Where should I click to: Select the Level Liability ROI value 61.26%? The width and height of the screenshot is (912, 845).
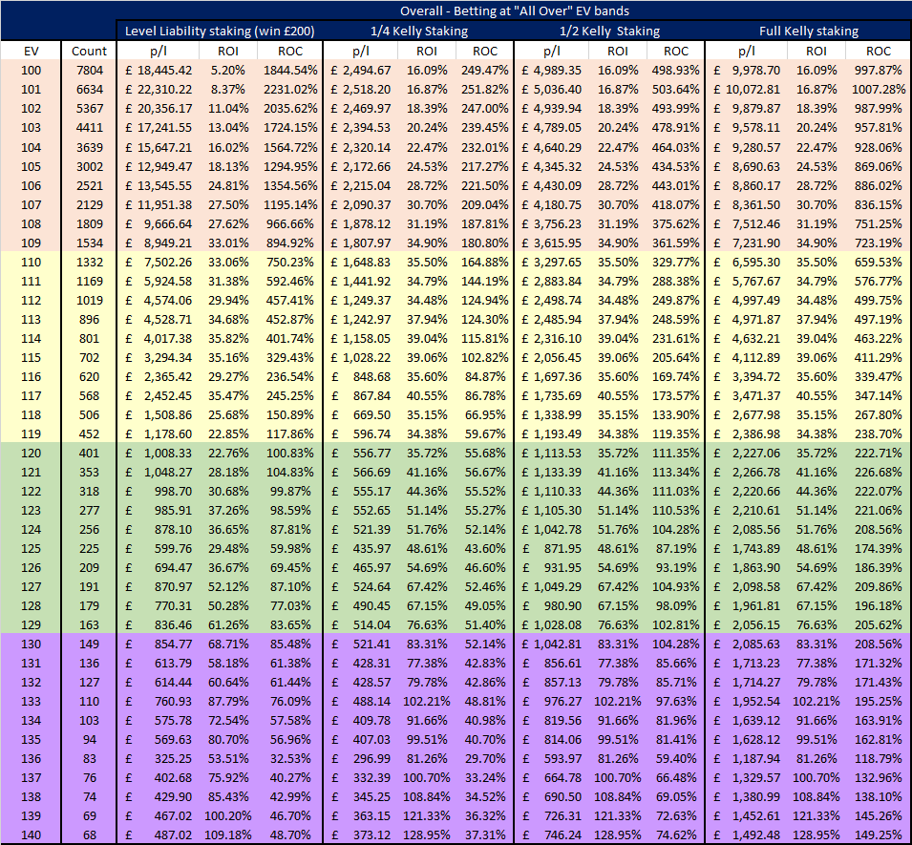pyautogui.click(x=228, y=625)
